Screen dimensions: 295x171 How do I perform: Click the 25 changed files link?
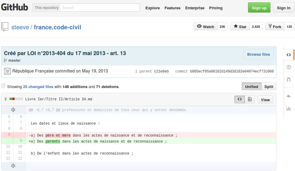[38, 87]
